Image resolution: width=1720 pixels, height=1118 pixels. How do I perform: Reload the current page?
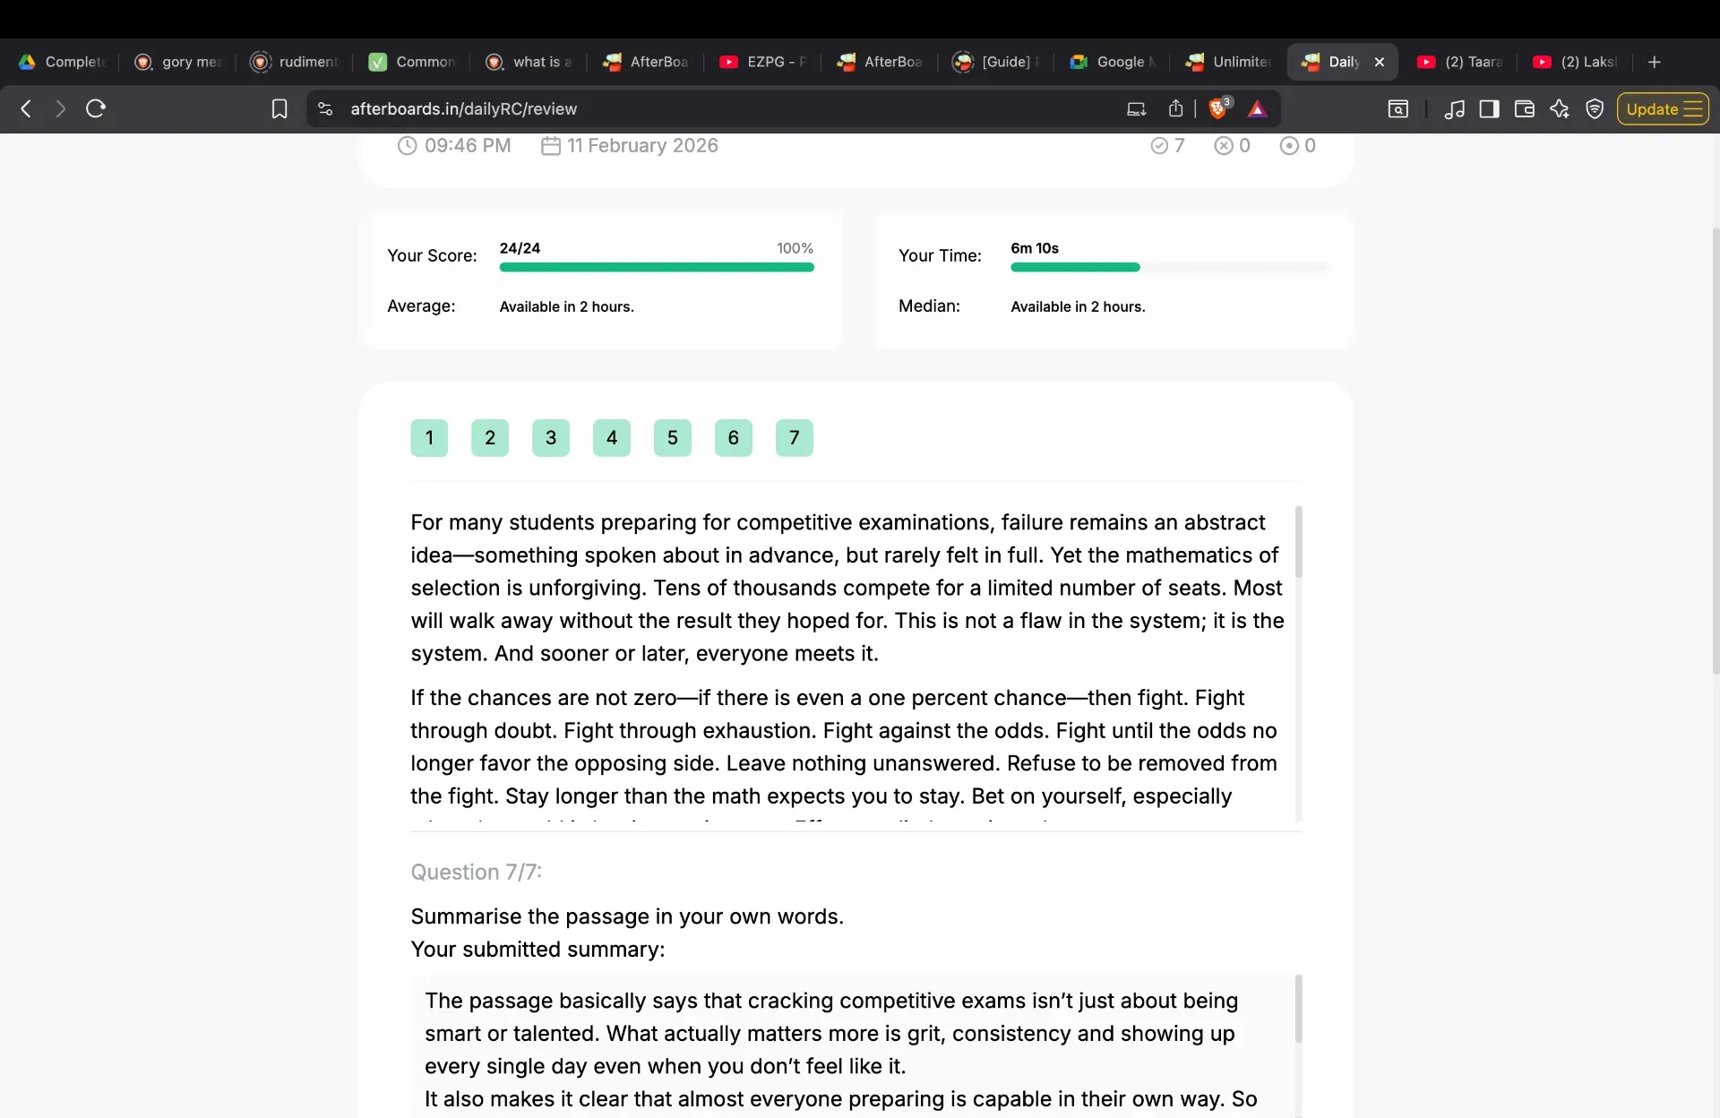96,109
